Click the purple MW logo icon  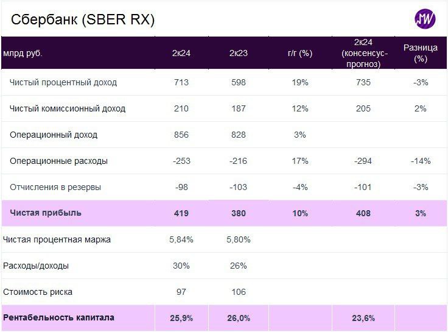point(425,19)
